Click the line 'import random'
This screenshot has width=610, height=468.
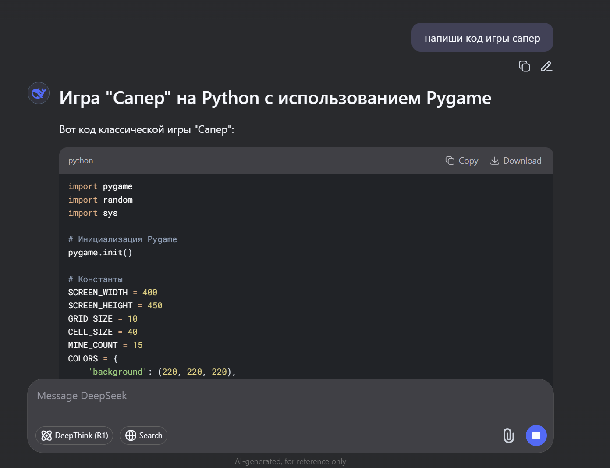coord(100,200)
